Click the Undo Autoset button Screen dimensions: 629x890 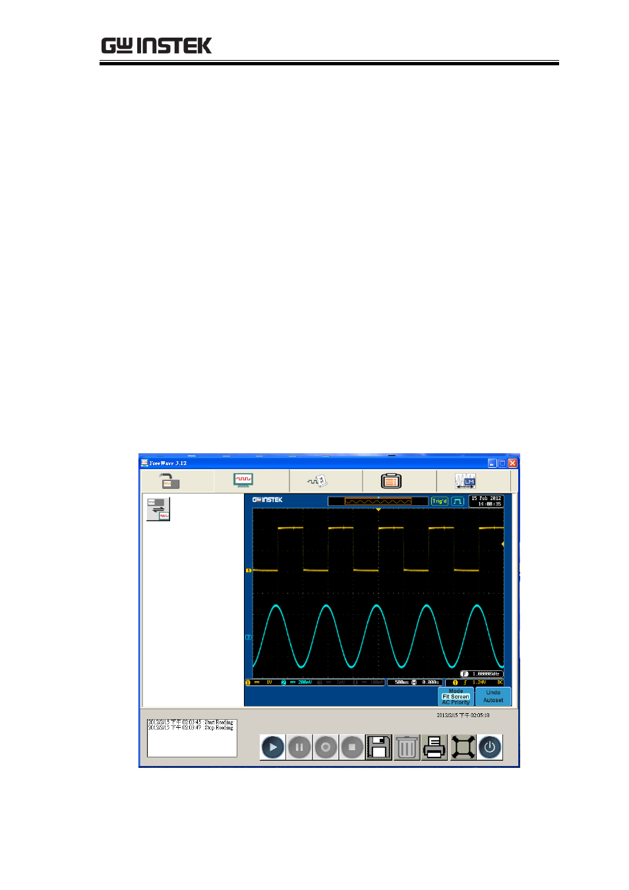pyautogui.click(x=493, y=697)
